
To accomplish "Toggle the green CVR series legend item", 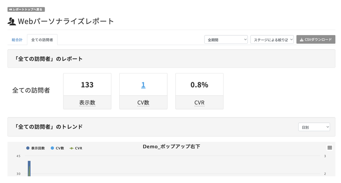I will pos(76,148).
